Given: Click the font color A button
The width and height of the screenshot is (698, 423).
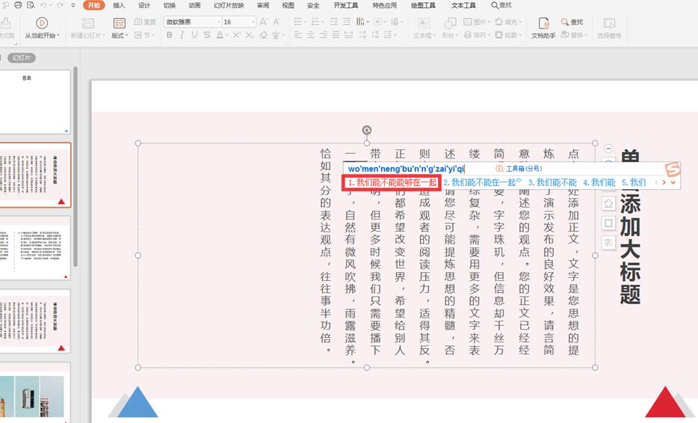Looking at the screenshot, I should click(x=220, y=34).
